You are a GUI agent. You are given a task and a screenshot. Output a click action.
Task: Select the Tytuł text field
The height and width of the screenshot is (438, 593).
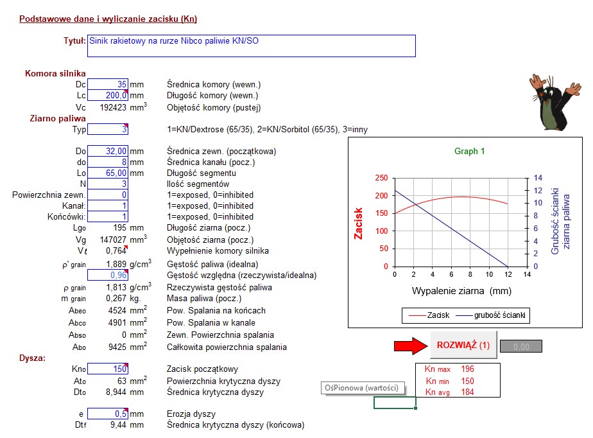251,46
